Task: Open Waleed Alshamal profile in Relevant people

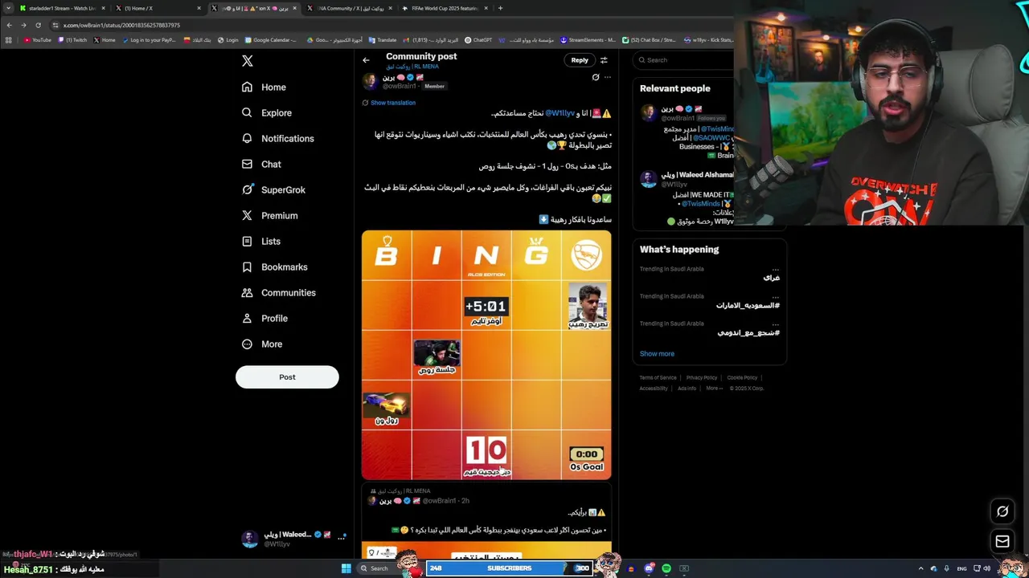Action: click(x=697, y=174)
